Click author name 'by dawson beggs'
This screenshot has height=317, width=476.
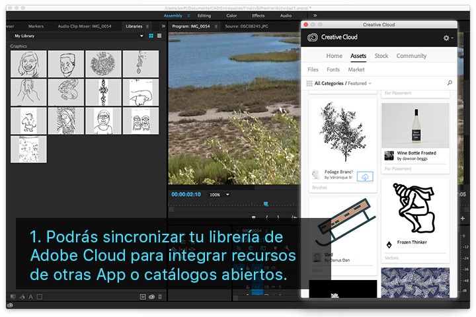coord(412,158)
